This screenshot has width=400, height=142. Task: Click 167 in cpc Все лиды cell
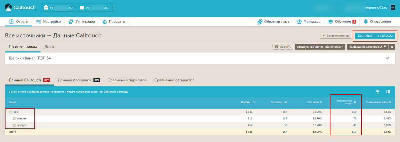(284, 112)
